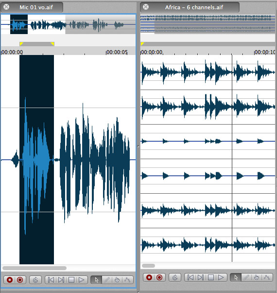Click the yellow cycle start marker in Mic 01 panel

(21, 44)
